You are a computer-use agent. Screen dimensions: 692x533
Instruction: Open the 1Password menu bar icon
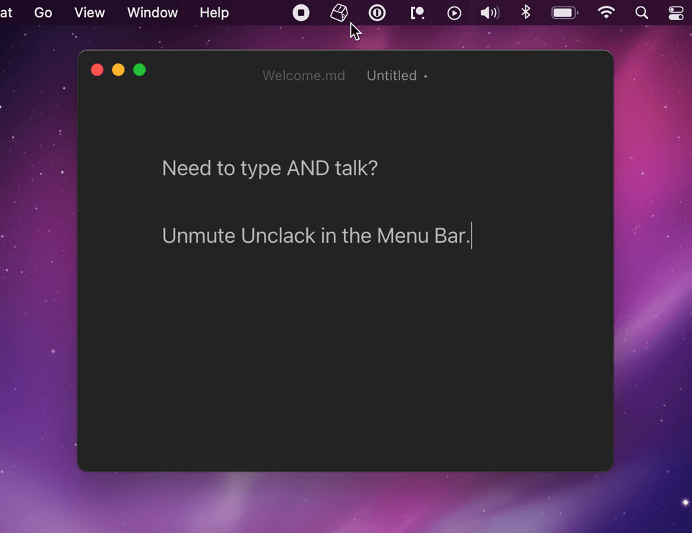coord(377,13)
